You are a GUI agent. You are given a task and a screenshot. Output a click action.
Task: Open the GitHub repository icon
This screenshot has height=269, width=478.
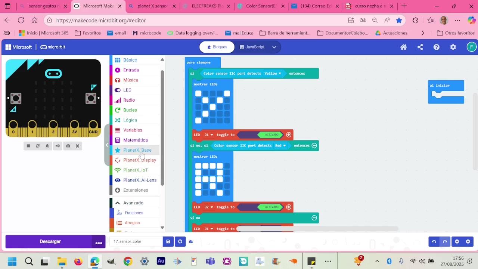tap(180, 242)
